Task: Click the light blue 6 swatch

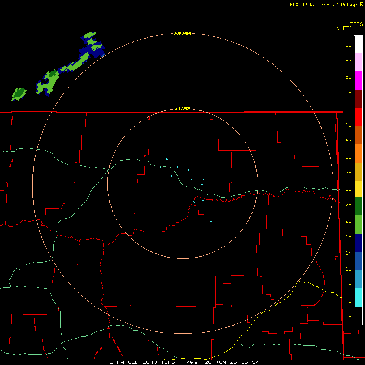Action: click(358, 279)
